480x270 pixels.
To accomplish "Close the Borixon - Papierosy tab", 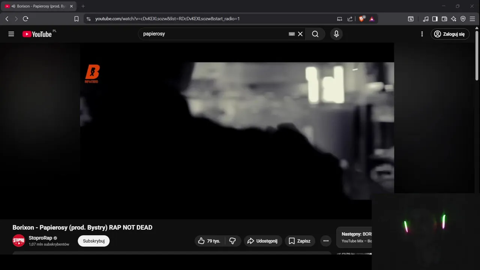I will point(71,6).
